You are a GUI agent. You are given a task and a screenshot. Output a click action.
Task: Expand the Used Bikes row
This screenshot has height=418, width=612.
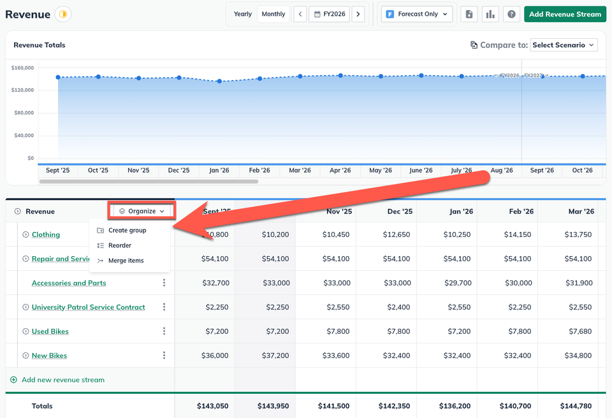point(25,331)
